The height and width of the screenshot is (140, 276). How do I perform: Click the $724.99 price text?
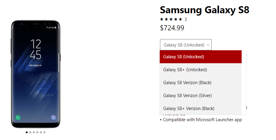tap(172, 28)
